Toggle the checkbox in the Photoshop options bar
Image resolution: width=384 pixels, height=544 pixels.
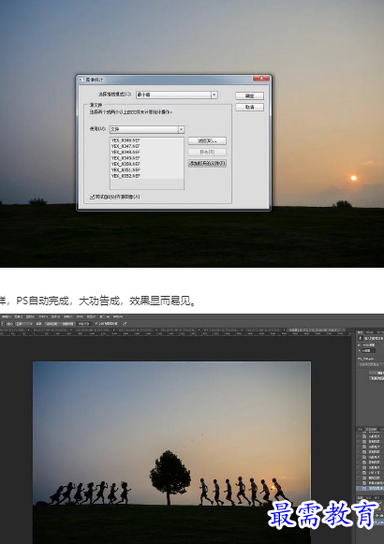tap(96, 323)
